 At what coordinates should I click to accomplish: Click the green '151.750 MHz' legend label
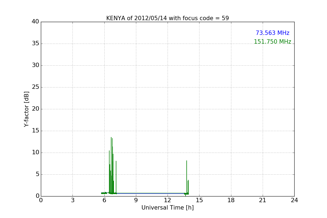point(272,42)
